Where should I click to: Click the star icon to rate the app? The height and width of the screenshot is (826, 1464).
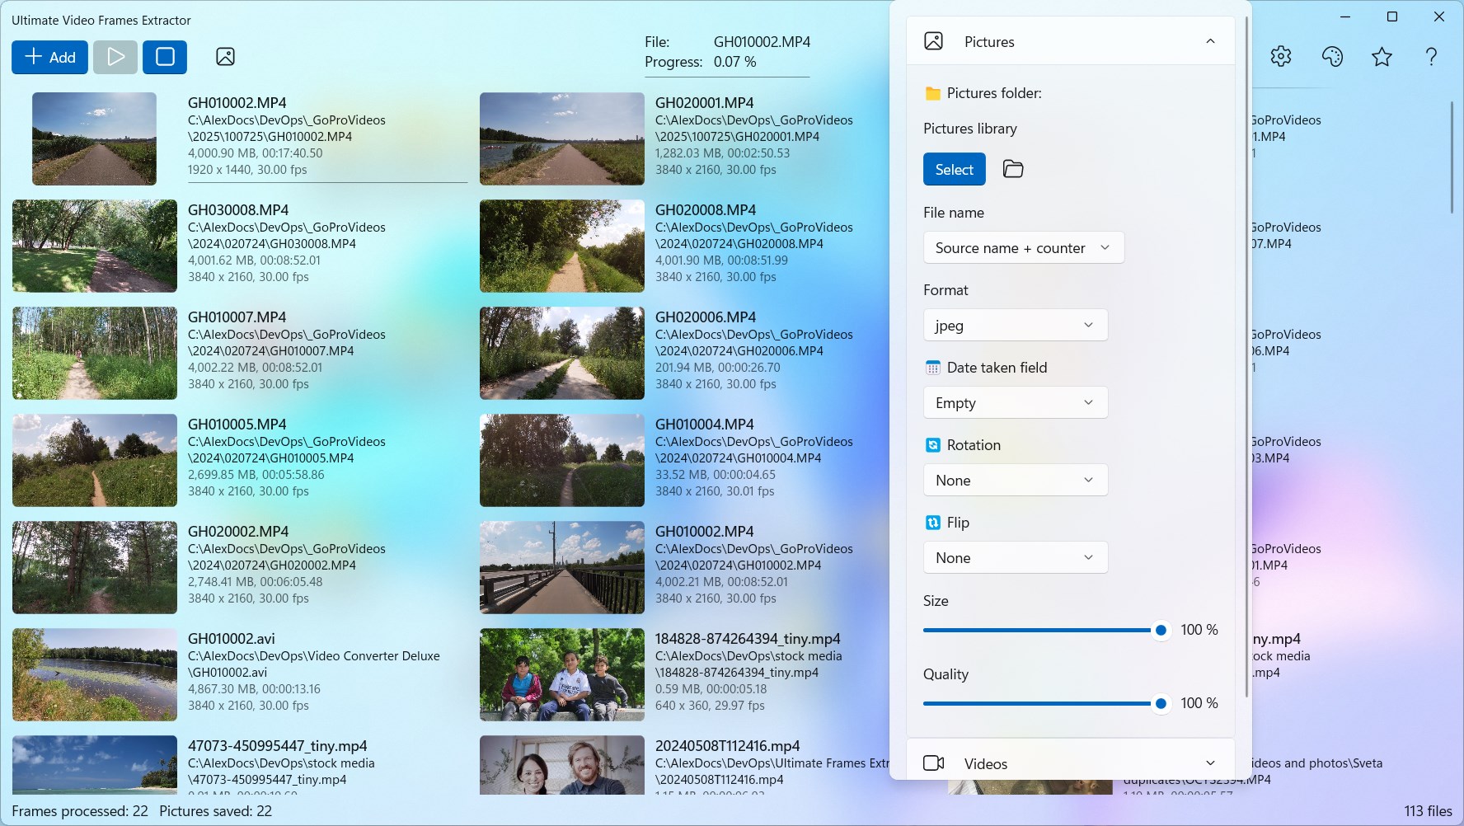[1381, 56]
